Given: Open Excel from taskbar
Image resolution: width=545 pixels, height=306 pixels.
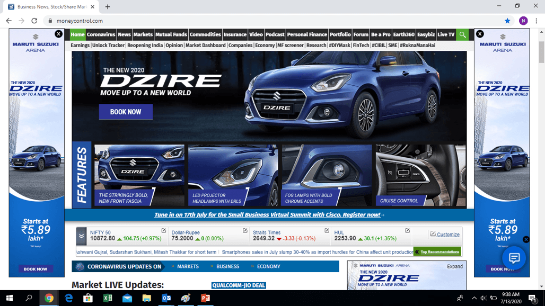Looking at the screenshot, I should pyautogui.click(x=108, y=298).
